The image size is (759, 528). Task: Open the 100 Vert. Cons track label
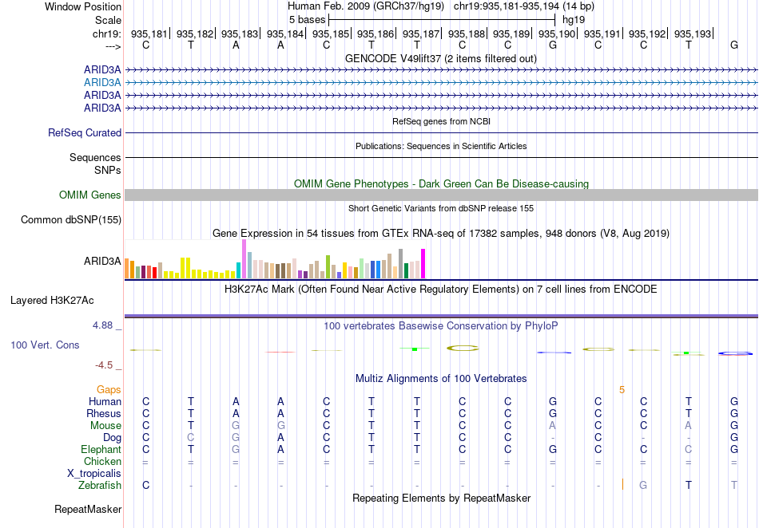pos(45,345)
